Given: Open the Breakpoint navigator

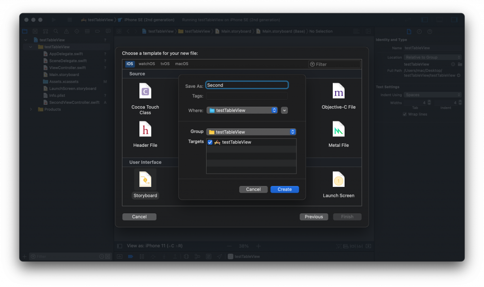Looking at the screenshot, I should (x=97, y=31).
